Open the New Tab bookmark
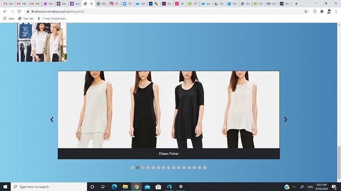The image size is (341, 191). click(x=26, y=19)
